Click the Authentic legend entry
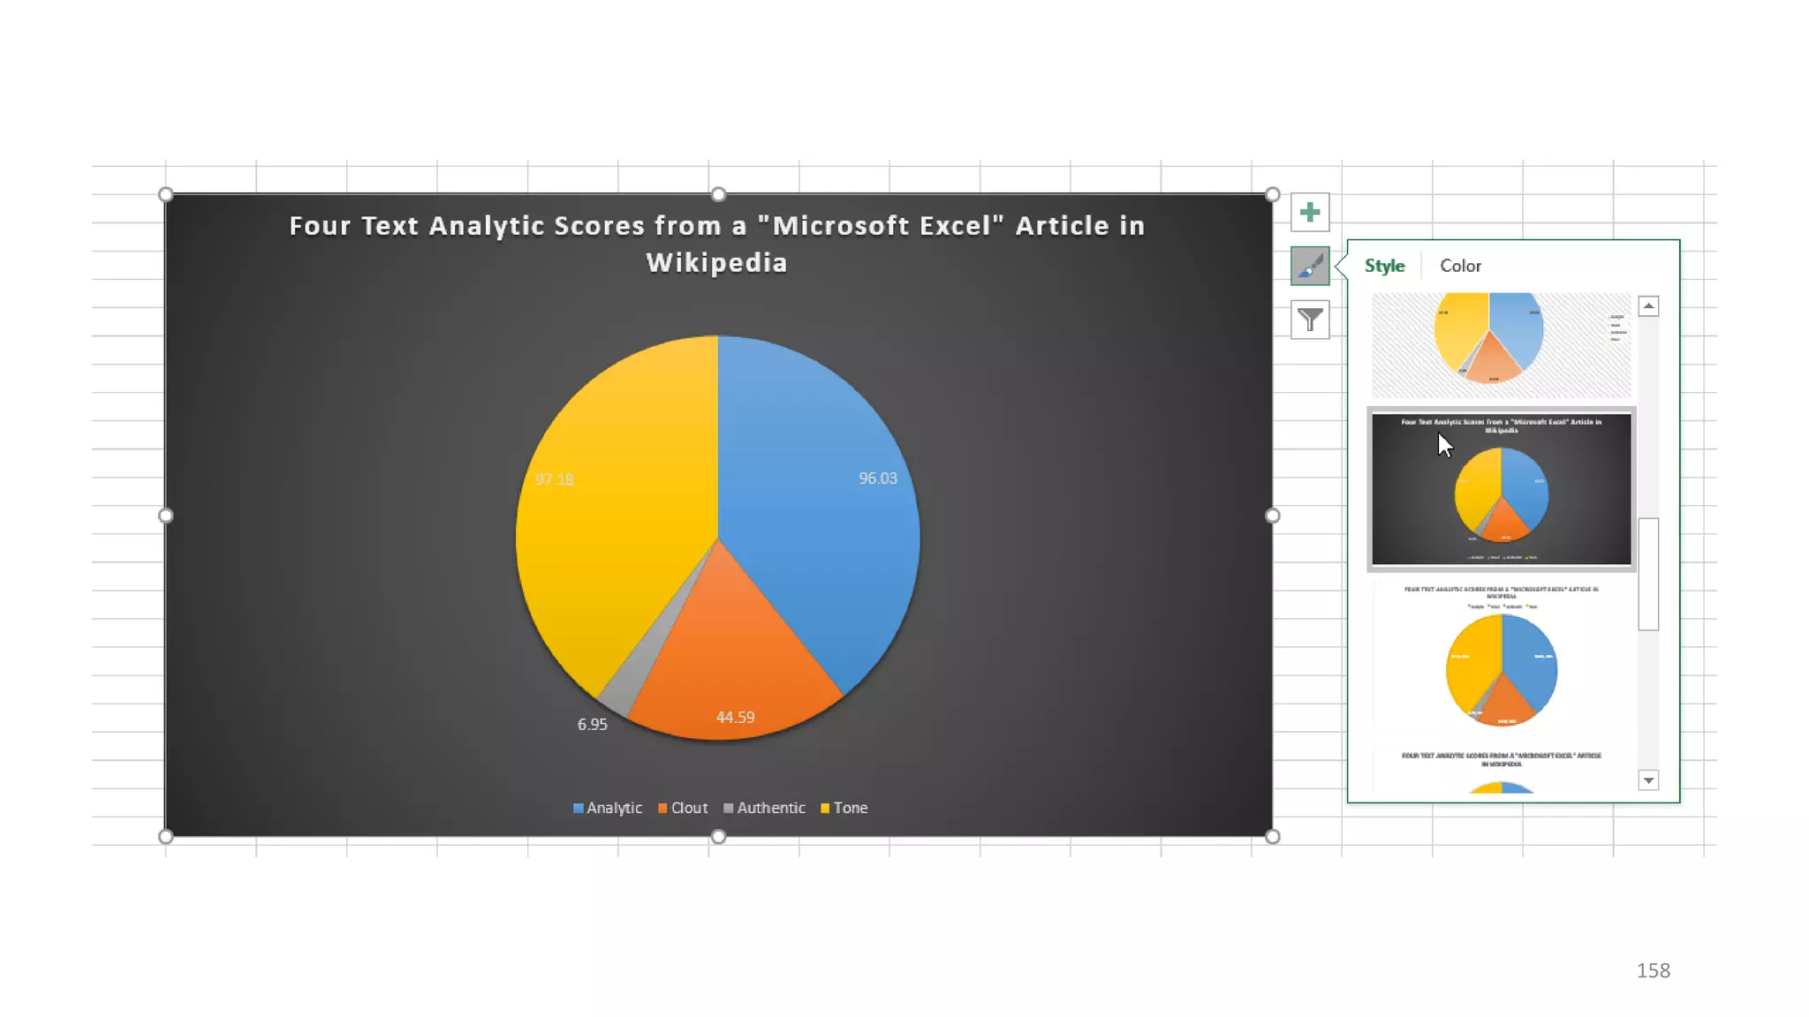1809x1017 pixels. (x=770, y=808)
